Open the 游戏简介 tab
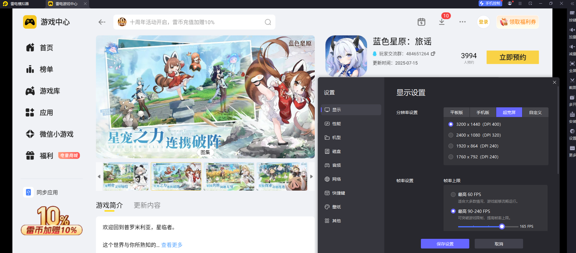The height and width of the screenshot is (253, 576). click(109, 205)
